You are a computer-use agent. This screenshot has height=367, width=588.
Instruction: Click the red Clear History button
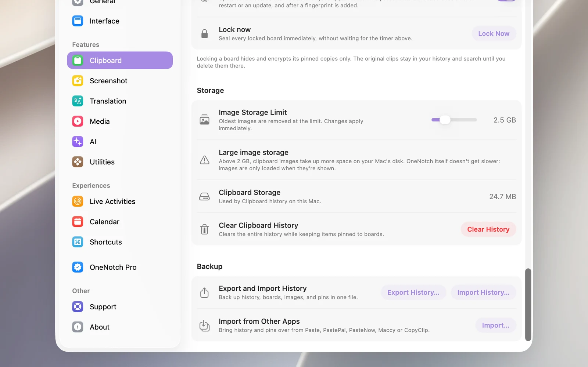(488, 229)
